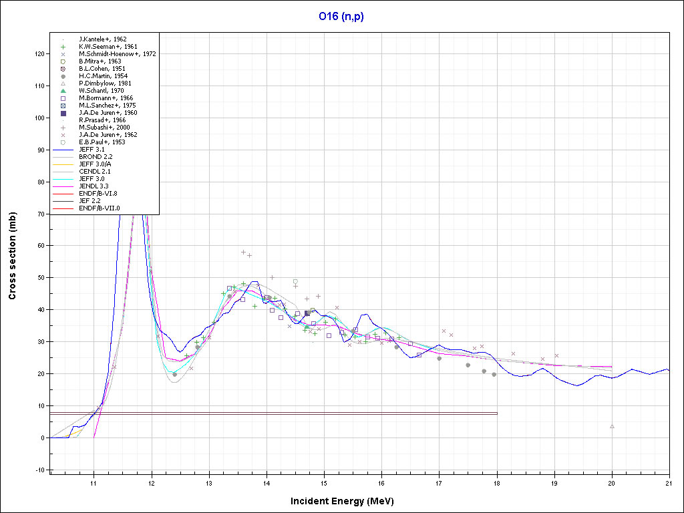Select the CENDL 2.1 legend label

pyautogui.click(x=96, y=172)
